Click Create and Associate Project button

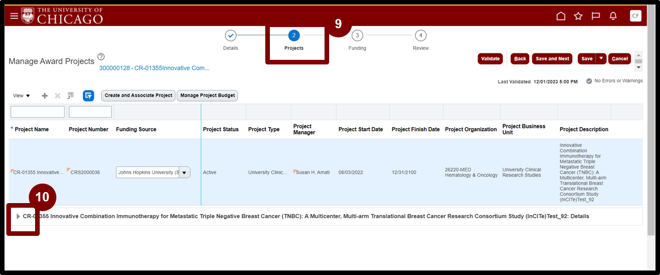(x=139, y=96)
